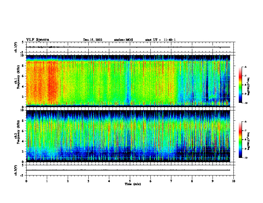Click the "station=MOS" header label

pyautogui.click(x=124, y=40)
